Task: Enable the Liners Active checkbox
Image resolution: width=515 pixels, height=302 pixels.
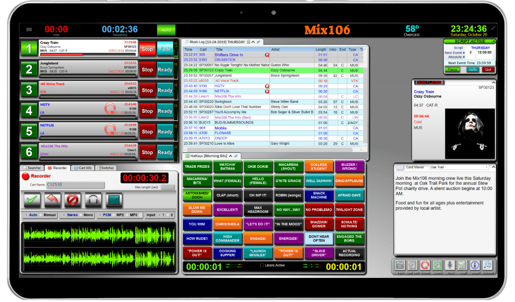Action: point(263,265)
